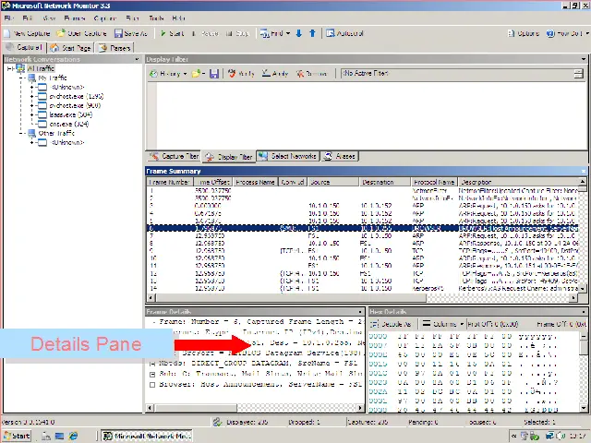Screen dimensions: 591x443
Task: Open the File menu
Action: pos(9,18)
